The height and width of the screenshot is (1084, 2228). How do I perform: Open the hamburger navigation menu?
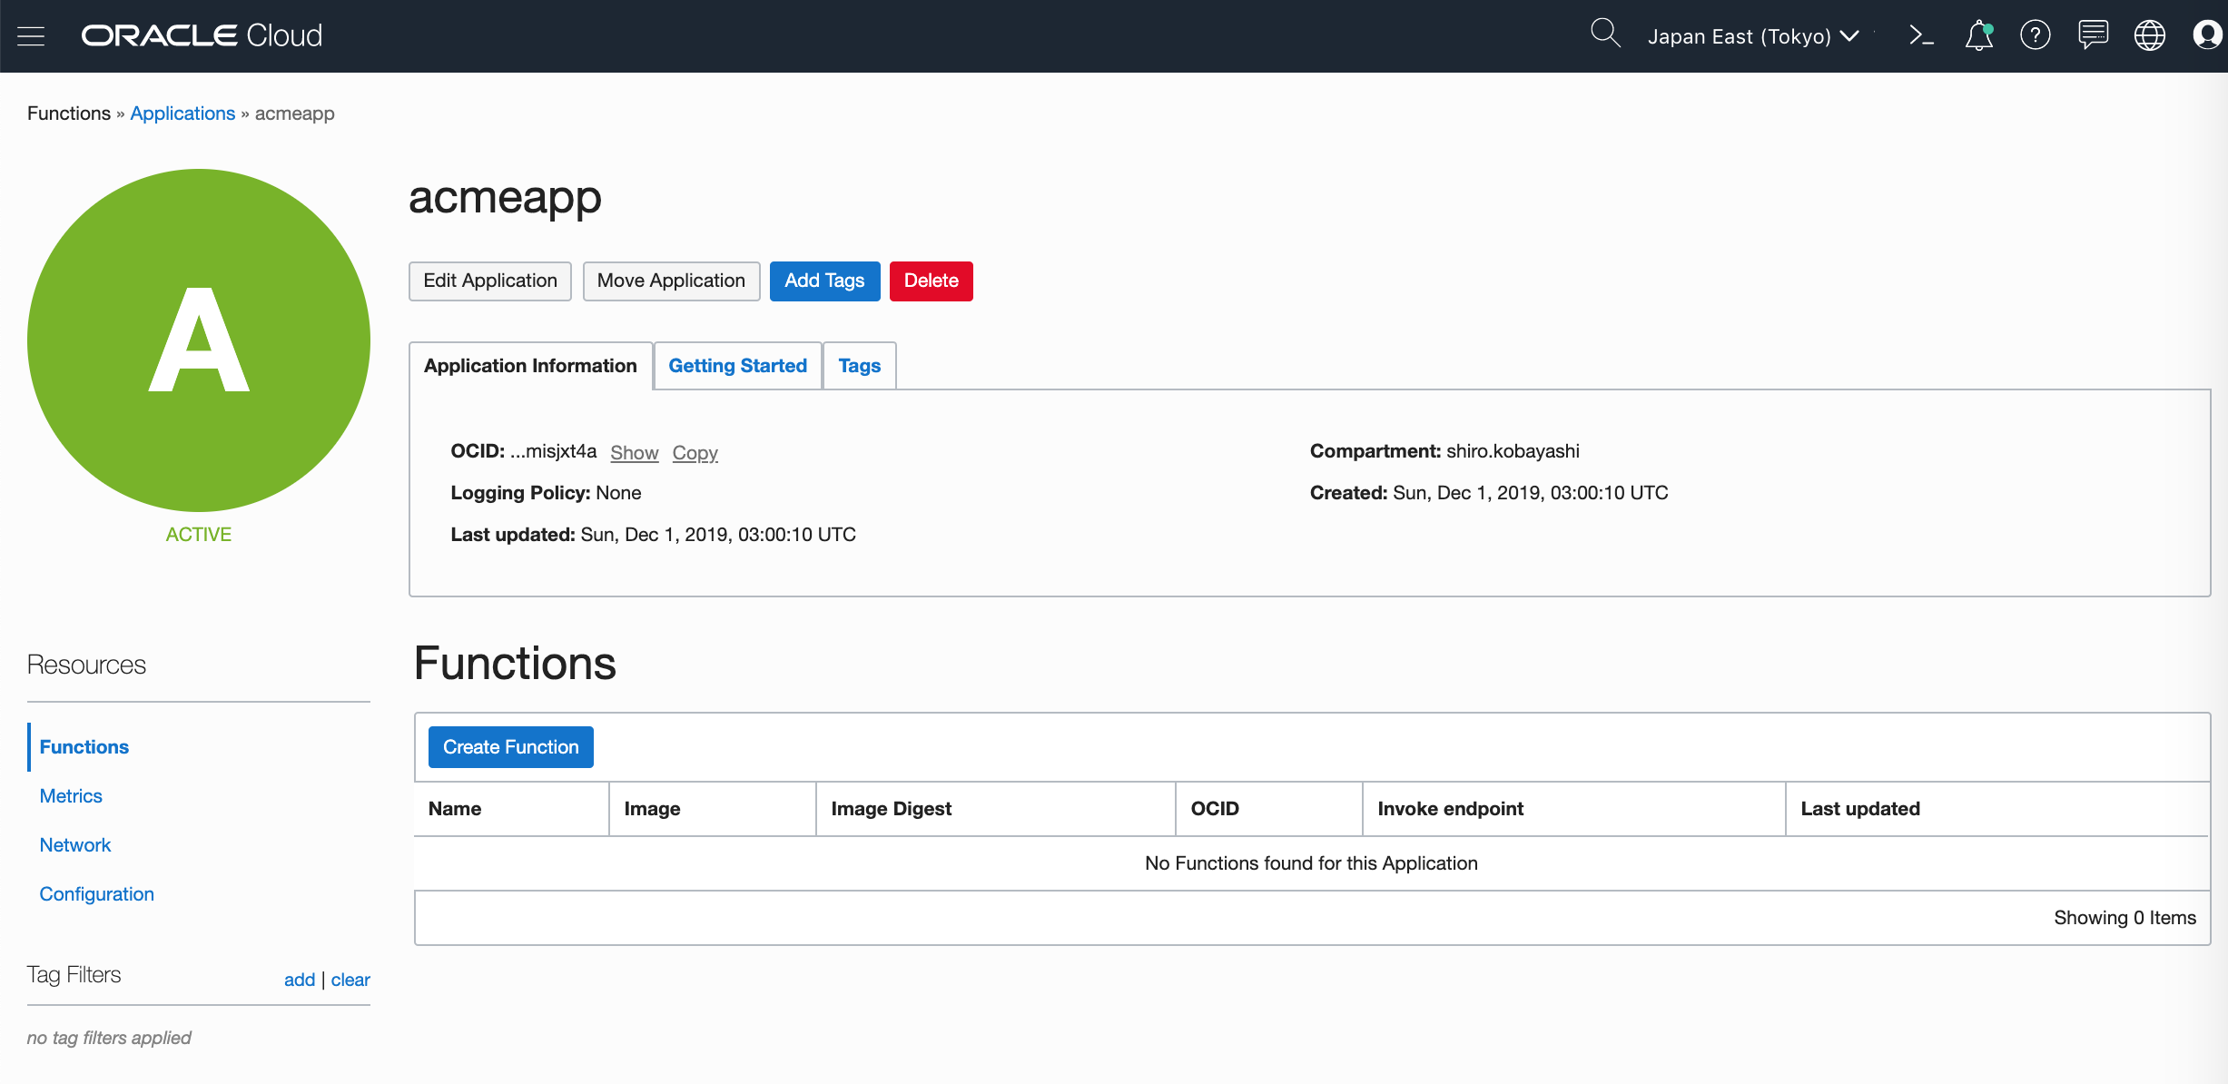pos(31,36)
